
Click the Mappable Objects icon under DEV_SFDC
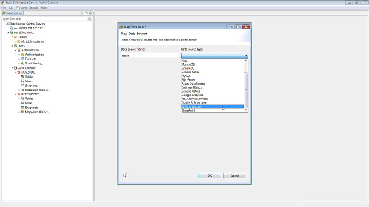coord(22,90)
